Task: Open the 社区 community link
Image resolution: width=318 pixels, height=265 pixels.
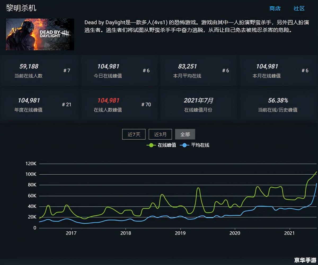Action: click(x=299, y=8)
